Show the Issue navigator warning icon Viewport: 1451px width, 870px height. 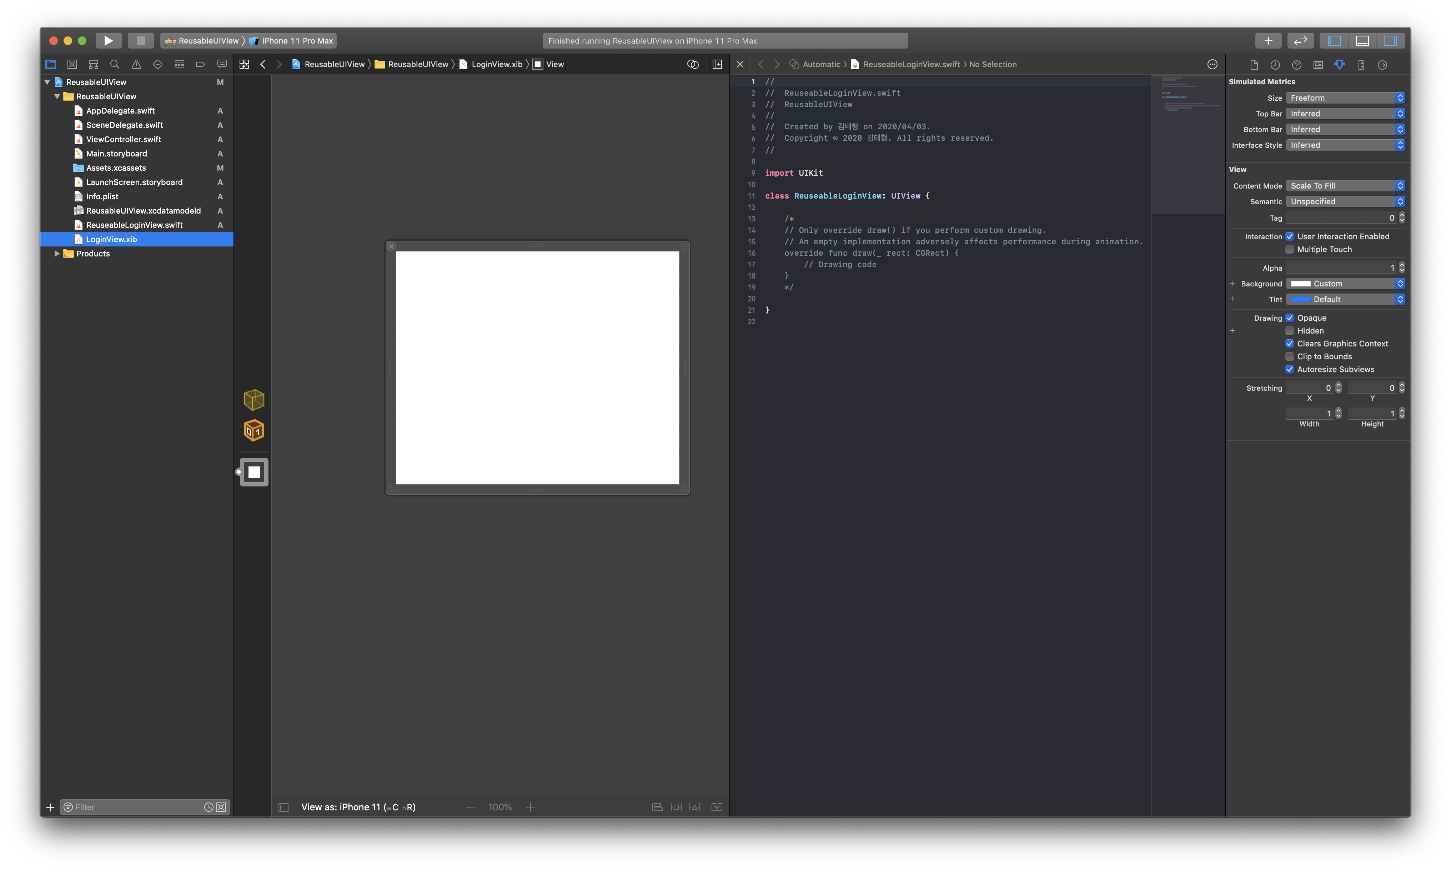tap(136, 65)
